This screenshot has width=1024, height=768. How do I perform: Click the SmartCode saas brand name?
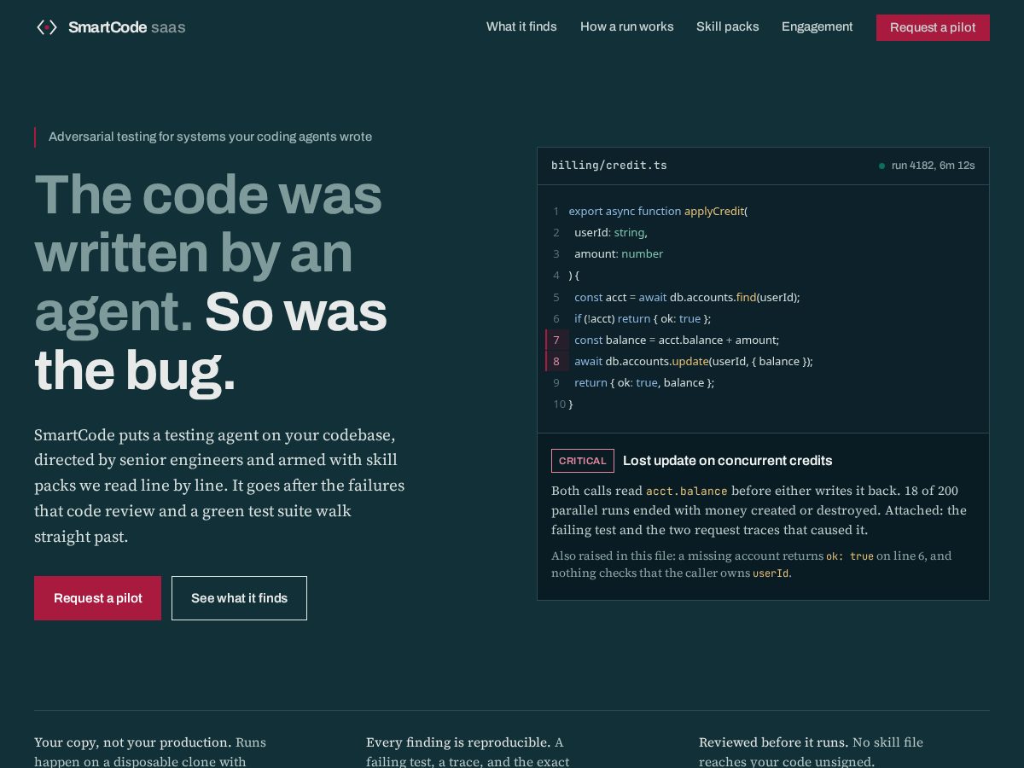[x=126, y=27]
